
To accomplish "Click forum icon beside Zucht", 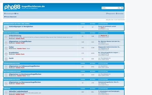I will [6, 59].
